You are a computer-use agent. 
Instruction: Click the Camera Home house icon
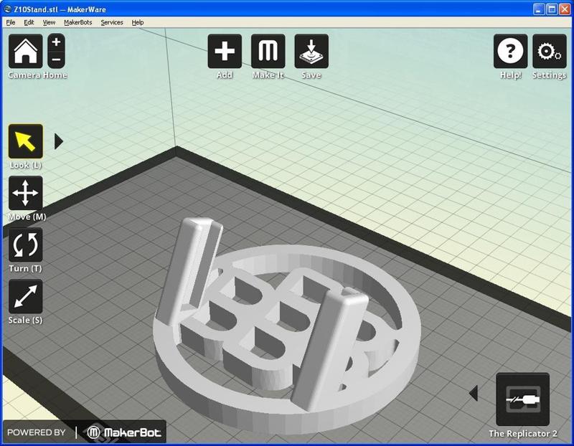(26, 51)
